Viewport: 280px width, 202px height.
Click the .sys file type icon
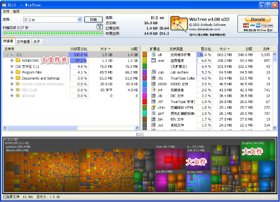(153, 125)
